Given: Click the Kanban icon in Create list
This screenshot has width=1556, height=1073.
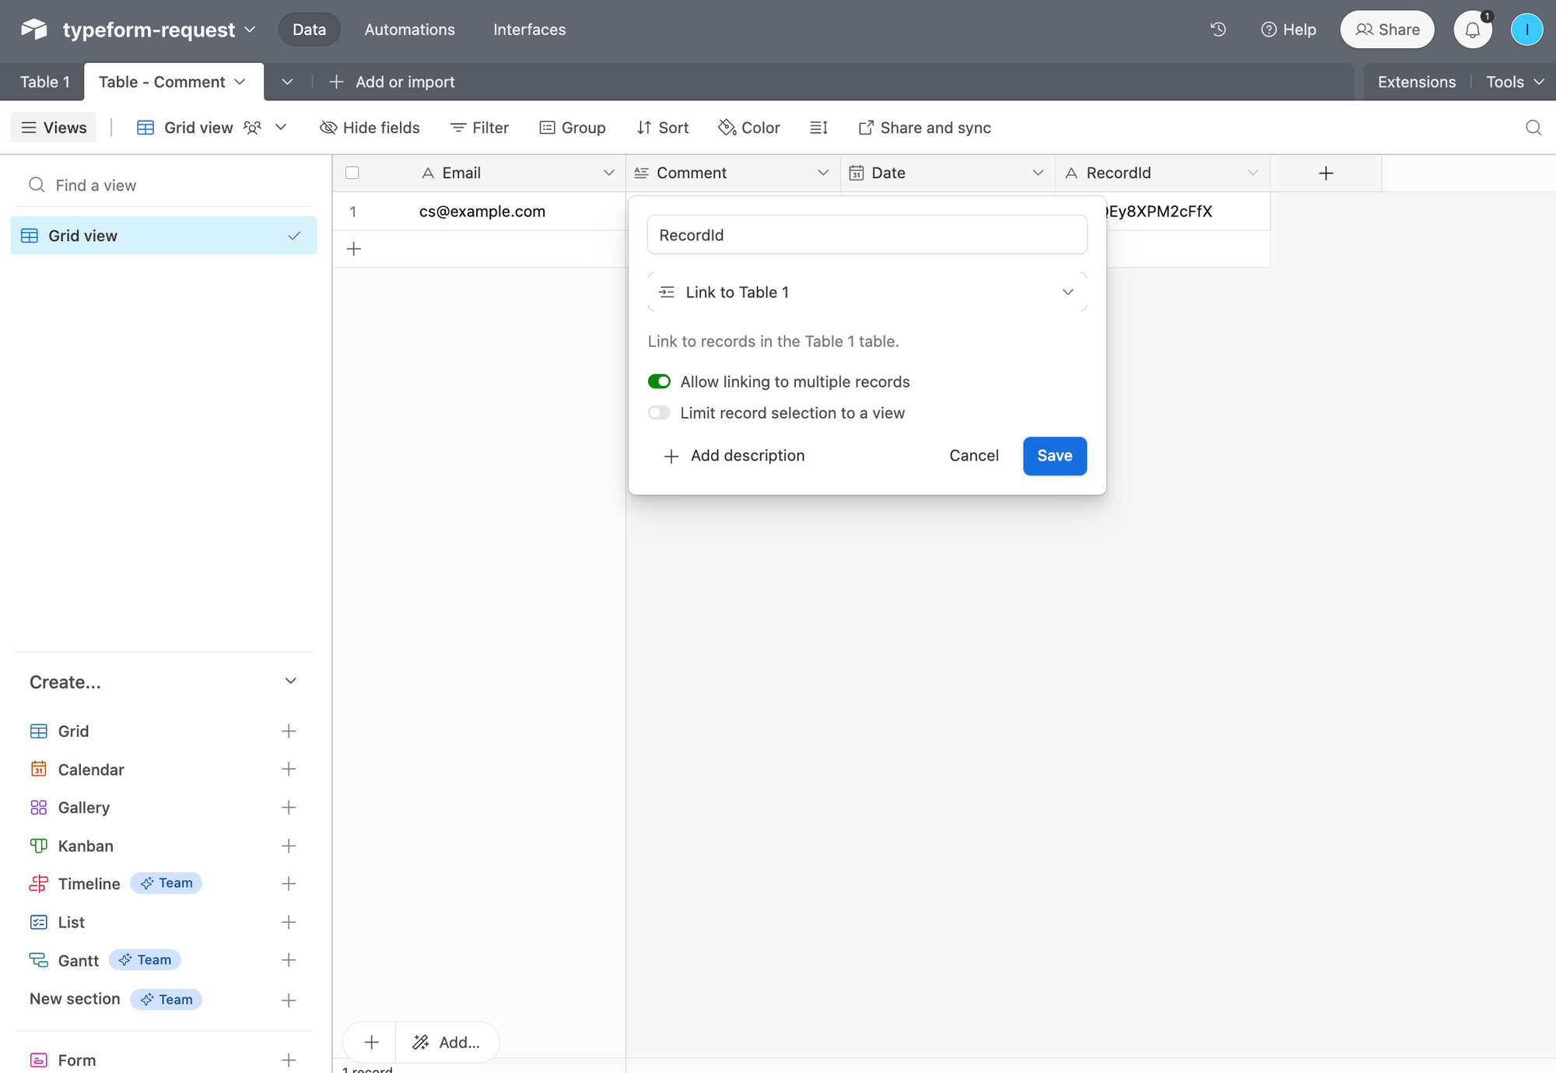Looking at the screenshot, I should tap(39, 846).
